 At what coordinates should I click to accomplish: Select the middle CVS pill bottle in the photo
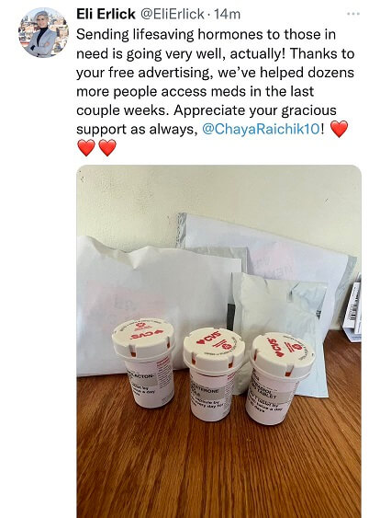point(214,374)
